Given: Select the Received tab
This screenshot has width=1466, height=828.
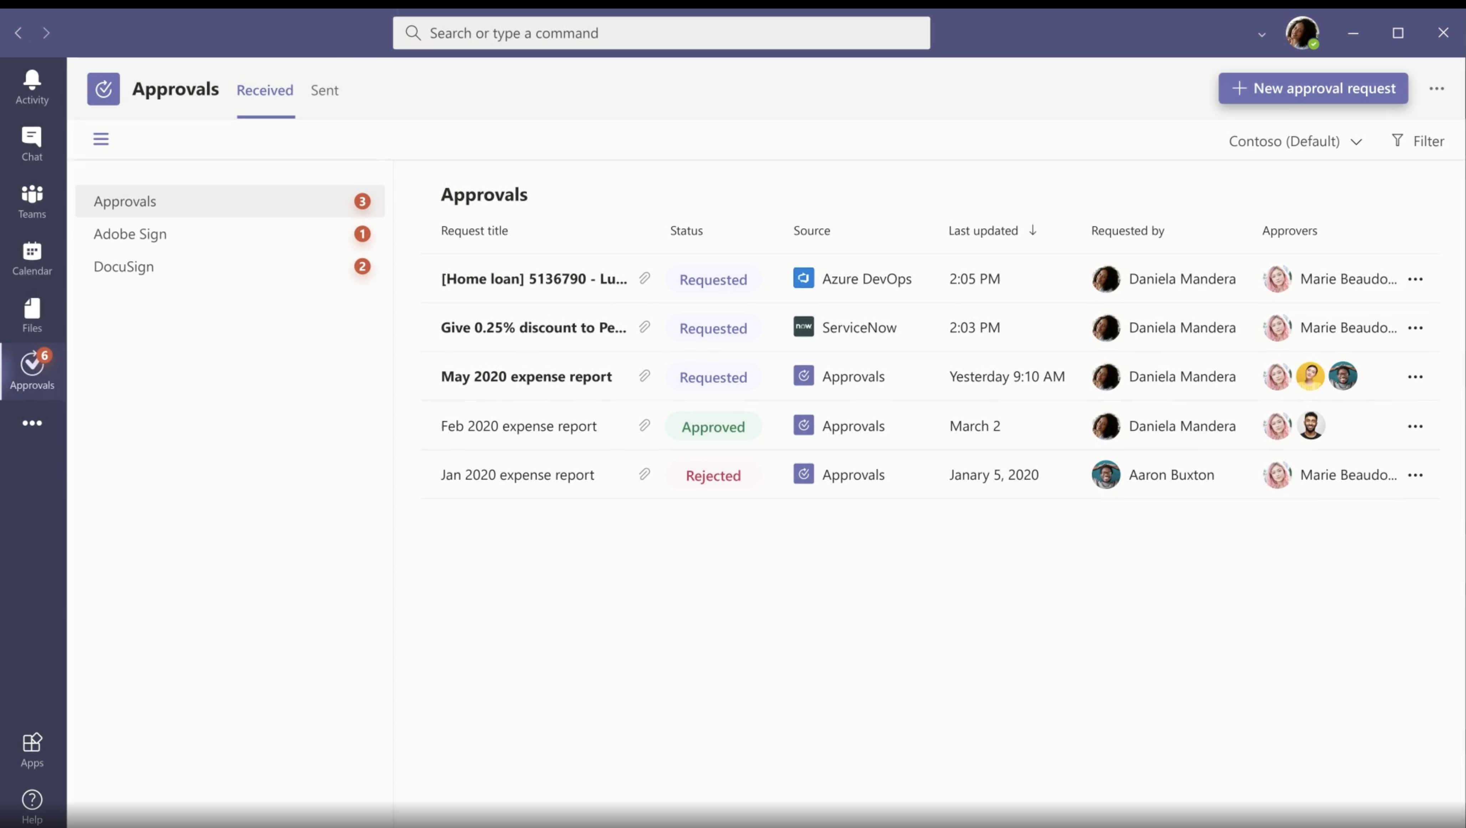Looking at the screenshot, I should tap(265, 90).
